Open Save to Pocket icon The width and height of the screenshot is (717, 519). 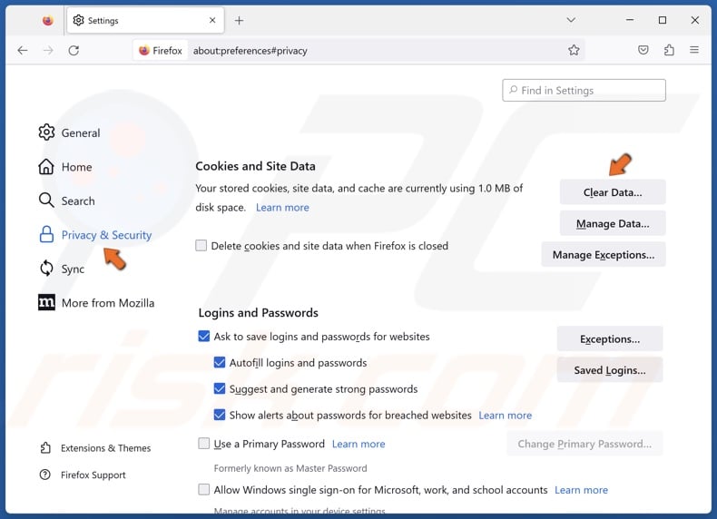tap(643, 50)
